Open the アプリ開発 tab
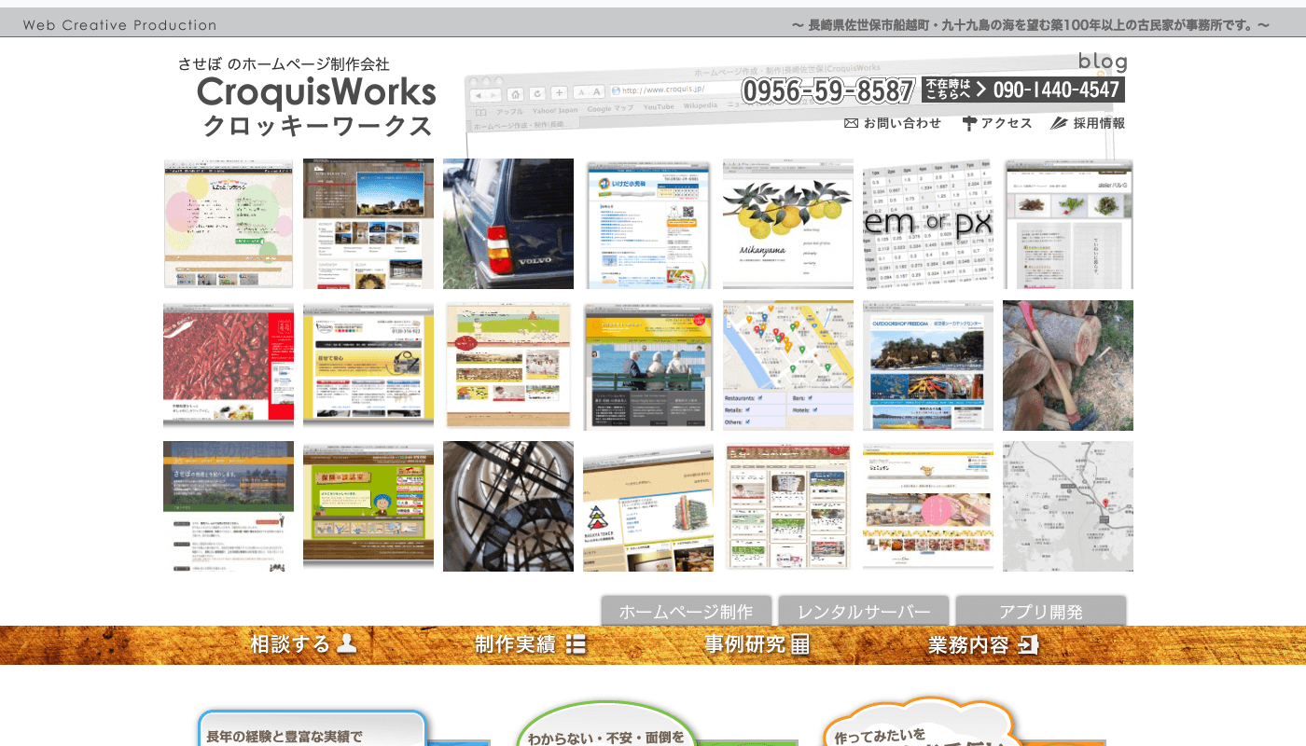Image resolution: width=1306 pixels, height=746 pixels. [1040, 612]
